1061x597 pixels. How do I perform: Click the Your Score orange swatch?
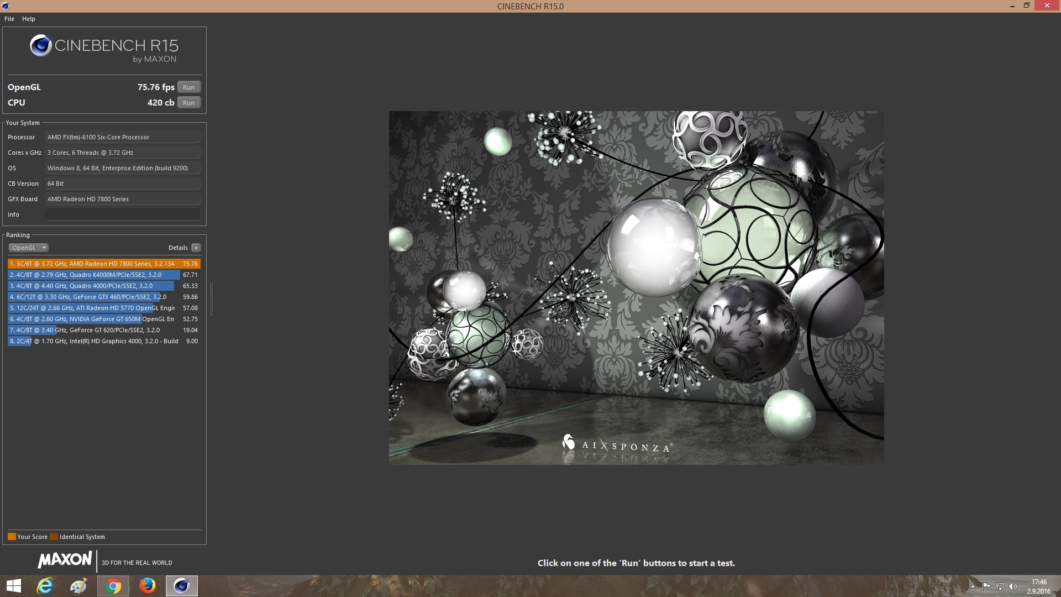point(12,537)
